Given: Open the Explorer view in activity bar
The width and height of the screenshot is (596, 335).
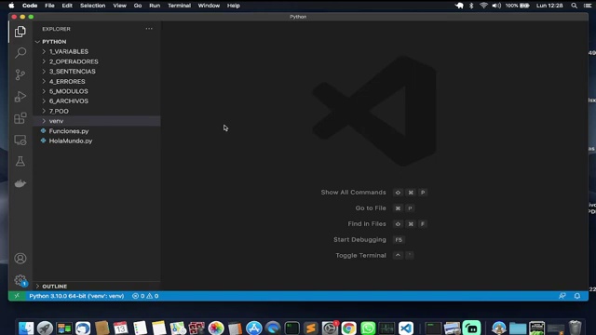Looking at the screenshot, I should (x=20, y=32).
